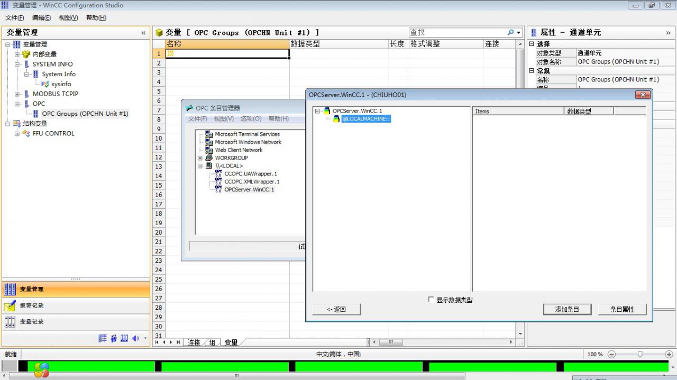Screen dimensions: 677x380
Task: Toggle 显示数据类型 checkbox
Action: pos(431,300)
